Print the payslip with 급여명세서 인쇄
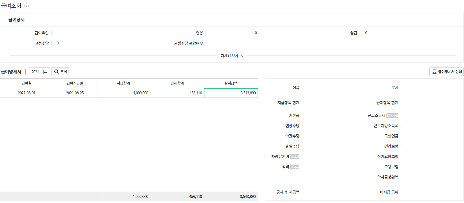Screen dimensions: 464x203 tap(446, 72)
